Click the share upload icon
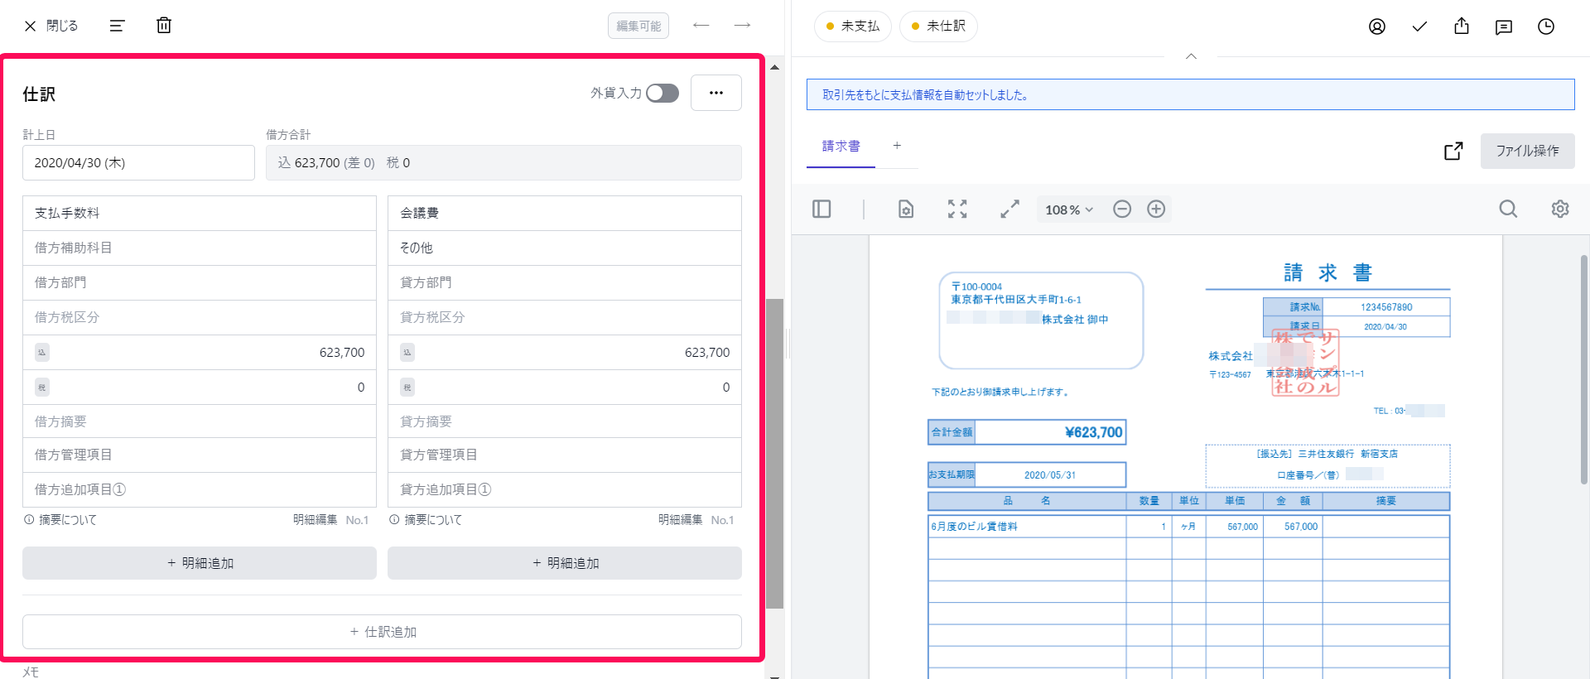Screen dimensions: 1590x679 tap(1462, 26)
